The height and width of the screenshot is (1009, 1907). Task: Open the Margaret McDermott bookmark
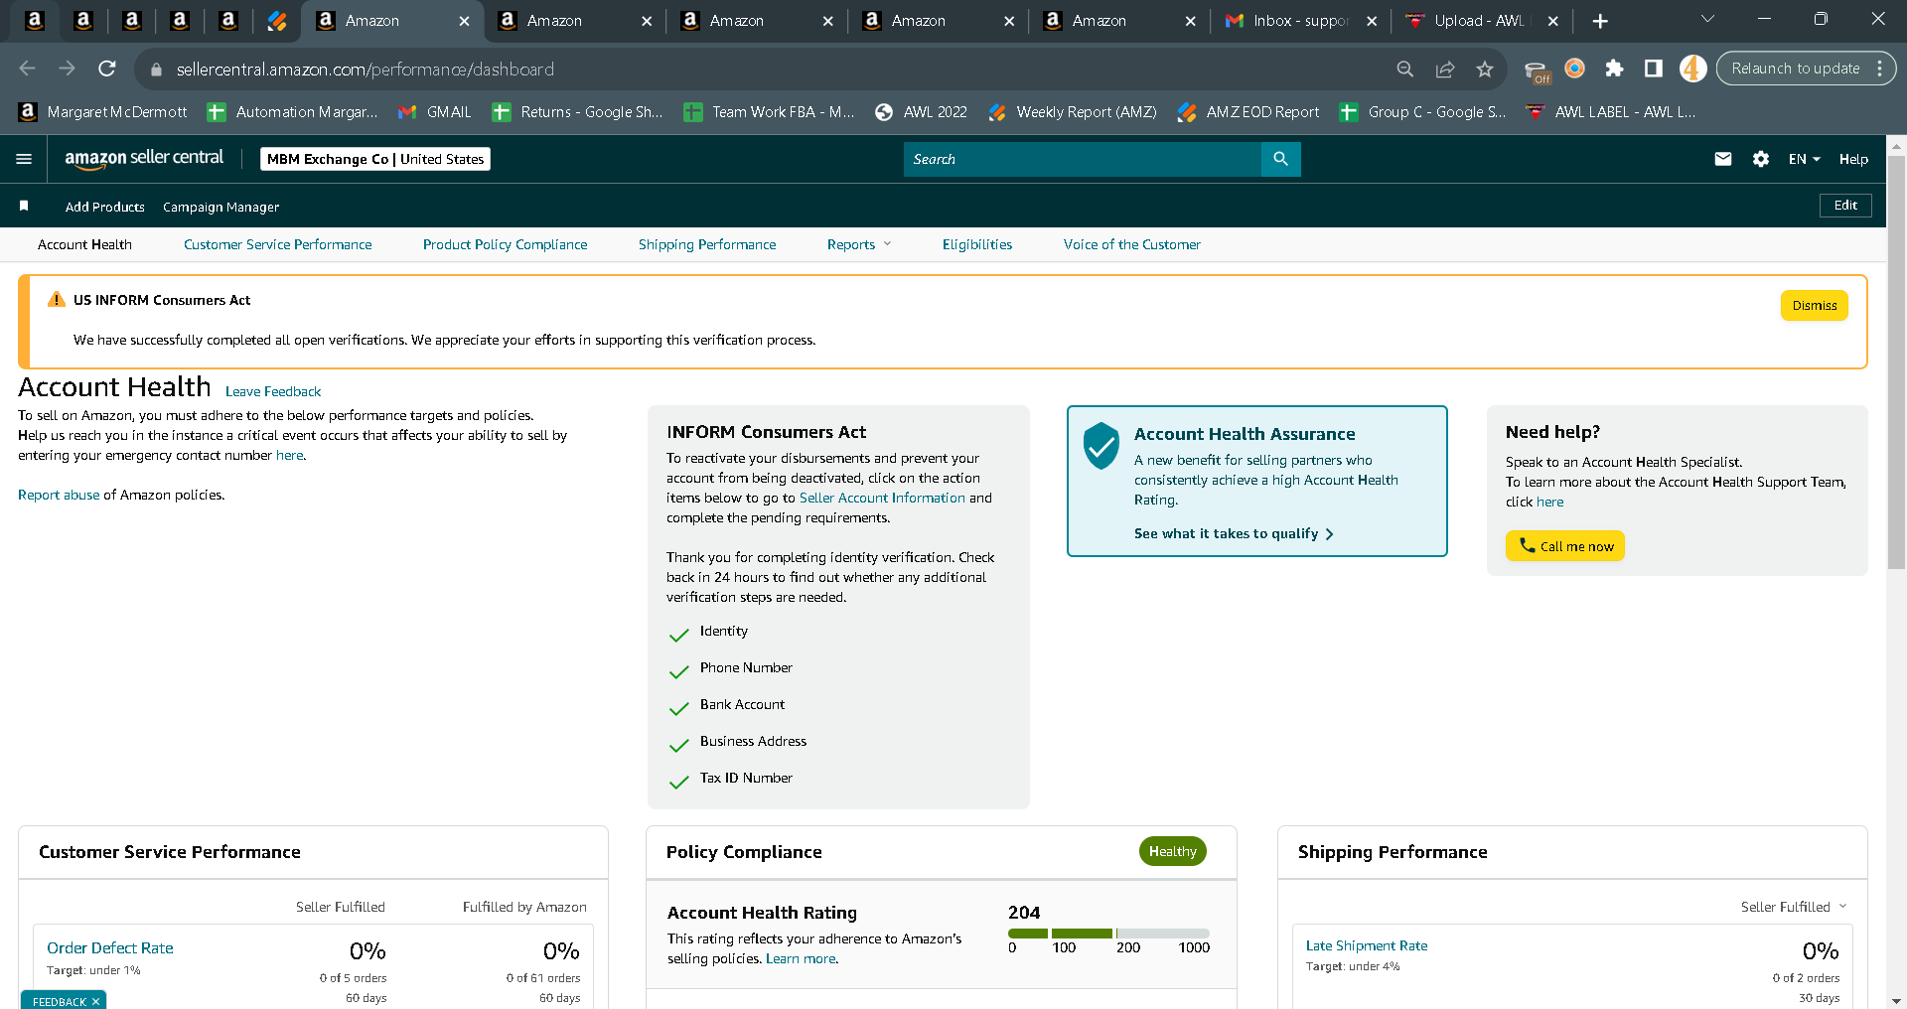coord(103,112)
